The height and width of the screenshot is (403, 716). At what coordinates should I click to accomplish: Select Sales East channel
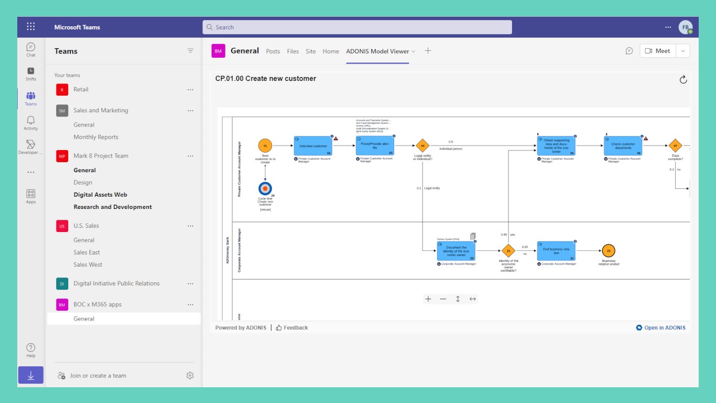click(86, 252)
